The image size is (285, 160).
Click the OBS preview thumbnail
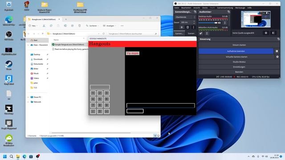256,19
